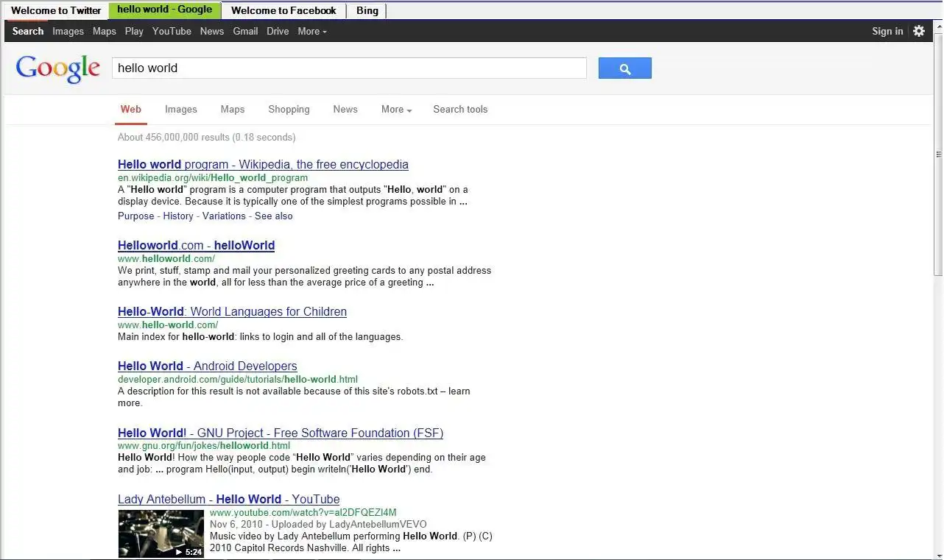
Task: Select the Web results filter
Action: (x=131, y=109)
